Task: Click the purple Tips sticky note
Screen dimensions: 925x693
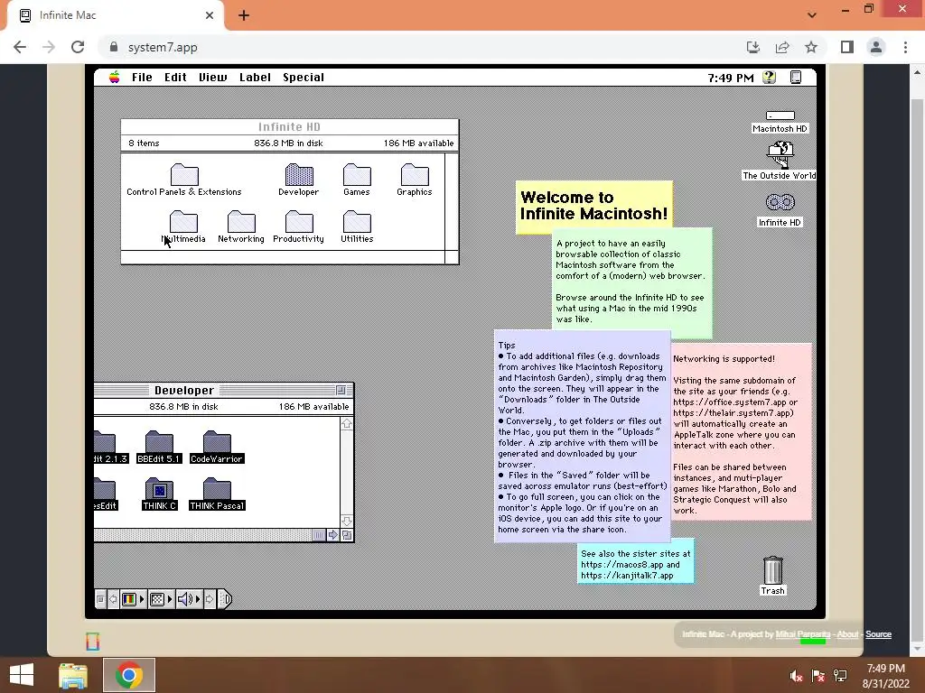Action: (583, 436)
